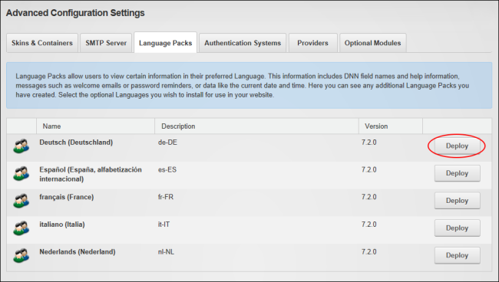The image size is (499, 282).
Task: Click the Nederlands language pack users icon
Action: point(21,256)
